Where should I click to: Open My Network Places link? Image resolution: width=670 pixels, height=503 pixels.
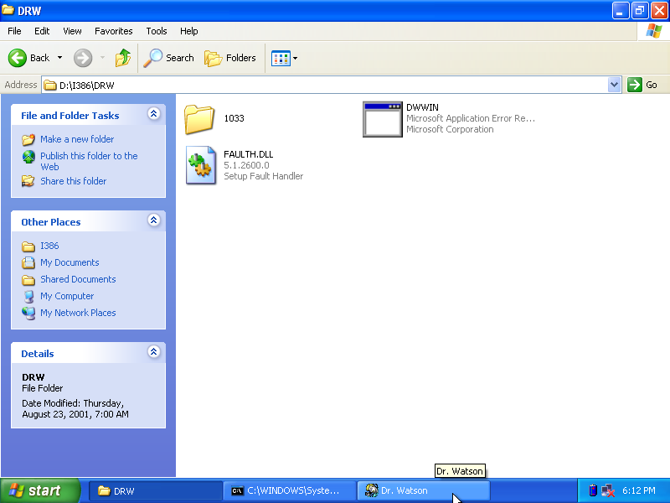pos(78,313)
